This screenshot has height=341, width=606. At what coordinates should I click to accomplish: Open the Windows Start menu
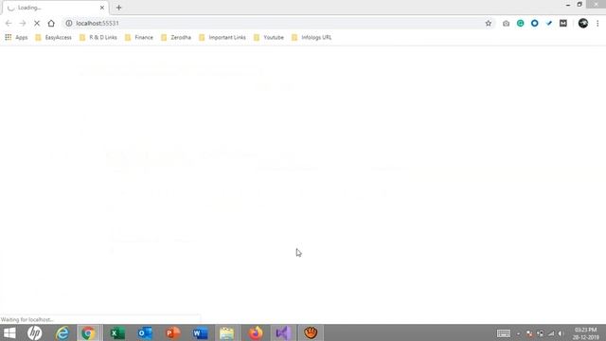tap(9, 332)
